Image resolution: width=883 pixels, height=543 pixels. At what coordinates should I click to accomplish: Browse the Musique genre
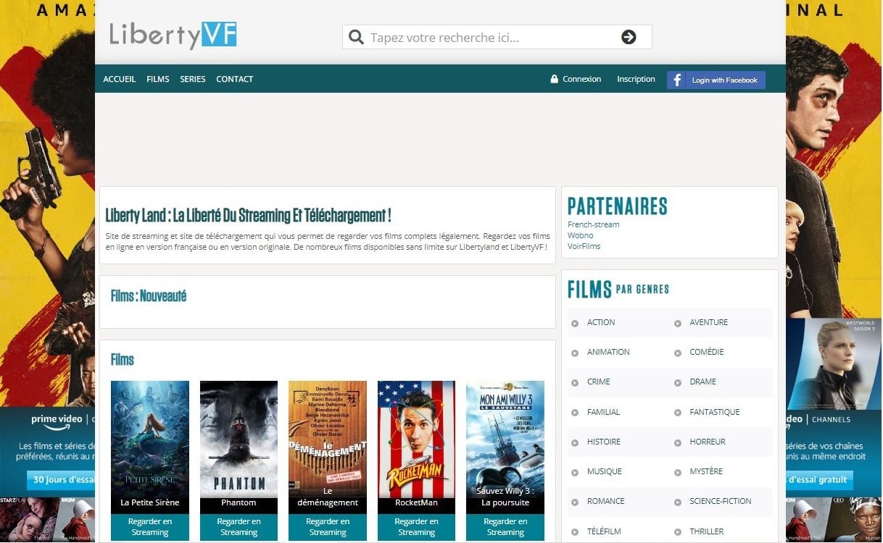pyautogui.click(x=605, y=471)
